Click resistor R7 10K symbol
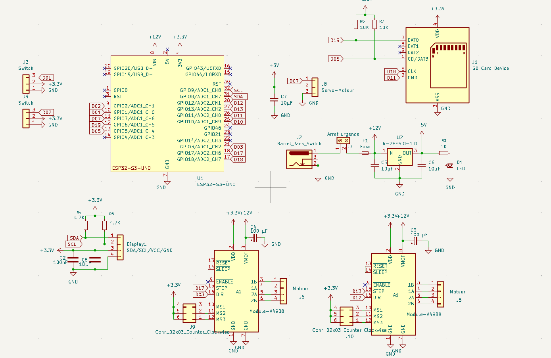The width and height of the screenshot is (551, 358). pos(374,25)
